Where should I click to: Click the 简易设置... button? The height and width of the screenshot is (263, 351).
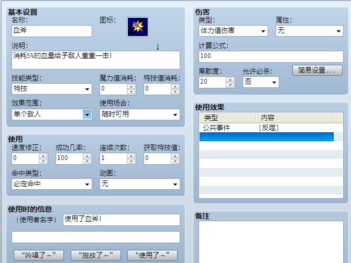pyautogui.click(x=317, y=71)
